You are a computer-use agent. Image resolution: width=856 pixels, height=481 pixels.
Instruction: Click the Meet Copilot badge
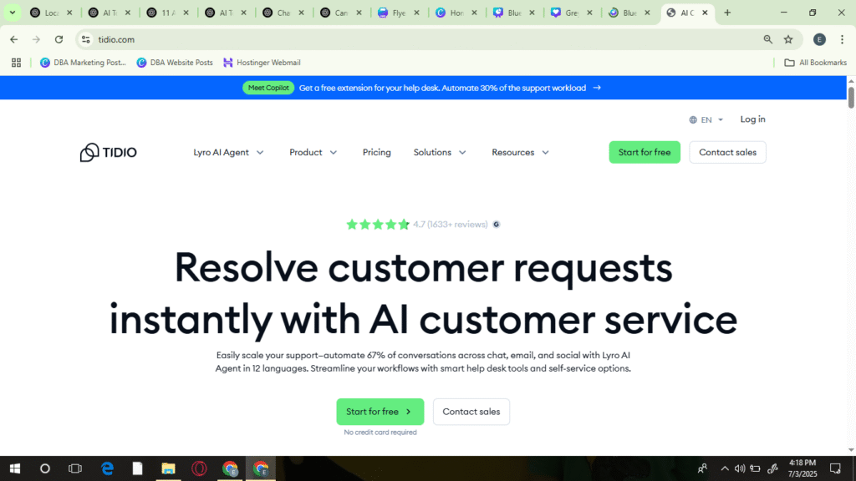pos(268,88)
